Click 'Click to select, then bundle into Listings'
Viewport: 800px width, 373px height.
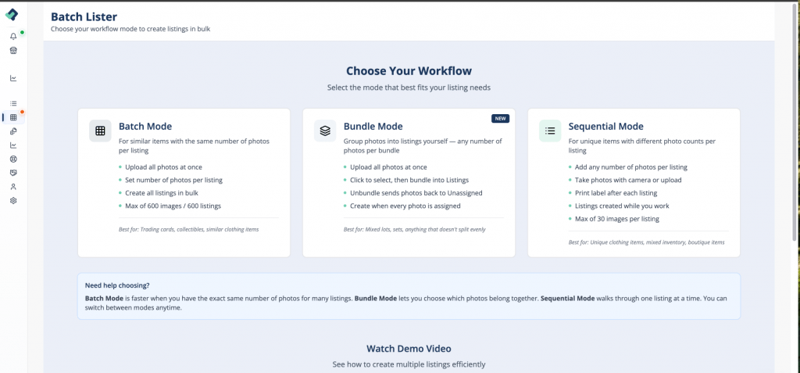[x=409, y=180]
